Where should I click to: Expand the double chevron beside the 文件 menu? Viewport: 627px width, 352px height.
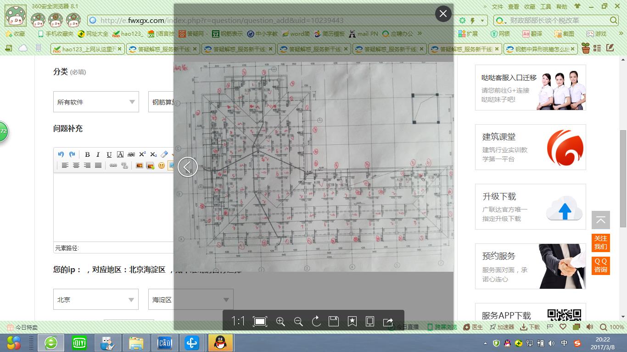click(485, 6)
